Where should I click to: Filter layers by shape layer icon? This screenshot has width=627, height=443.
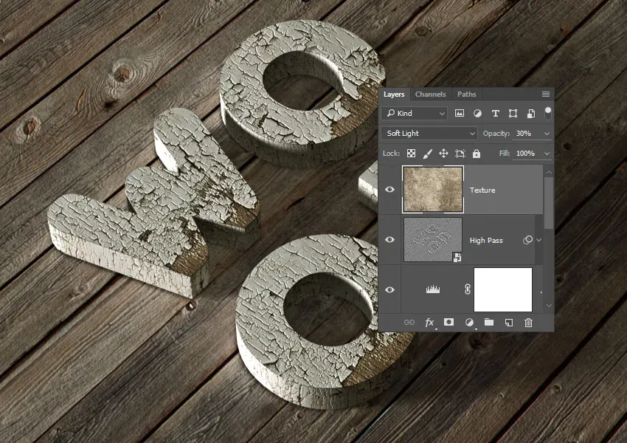pyautogui.click(x=513, y=113)
